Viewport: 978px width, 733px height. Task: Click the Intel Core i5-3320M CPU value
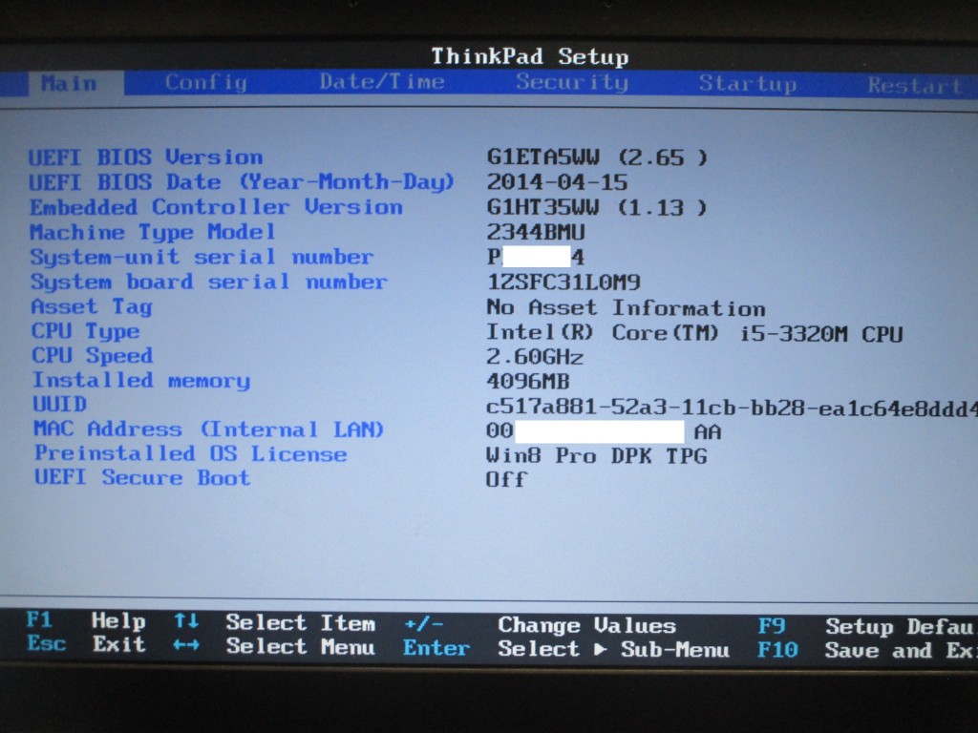(x=694, y=333)
